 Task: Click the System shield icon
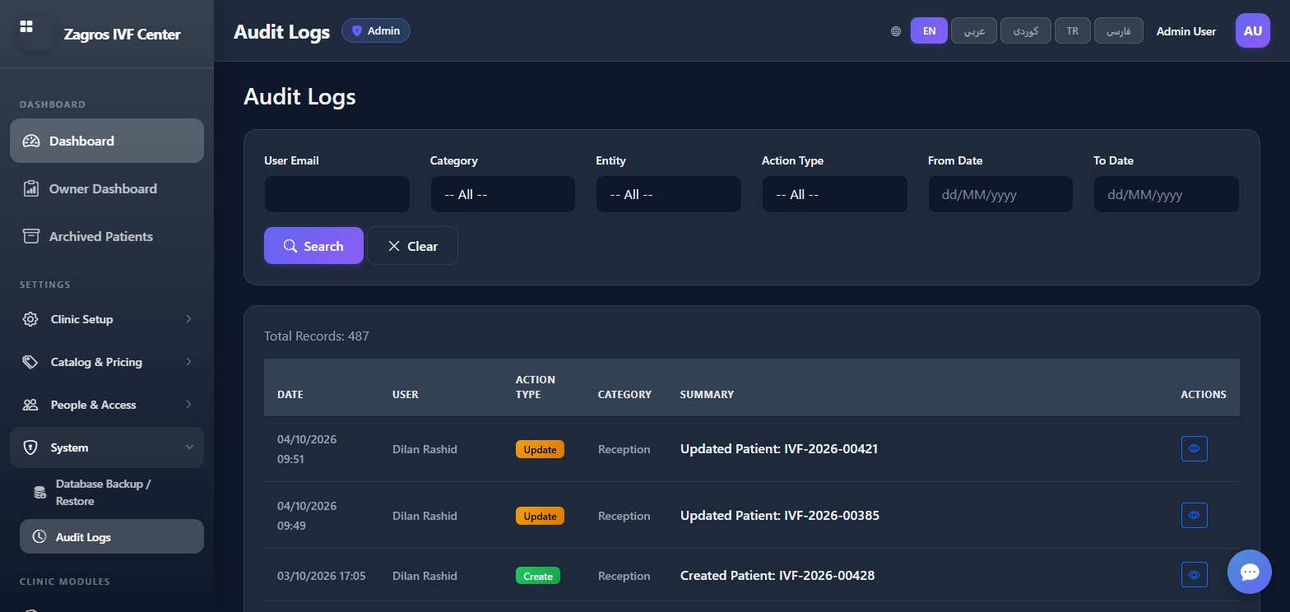coord(31,447)
